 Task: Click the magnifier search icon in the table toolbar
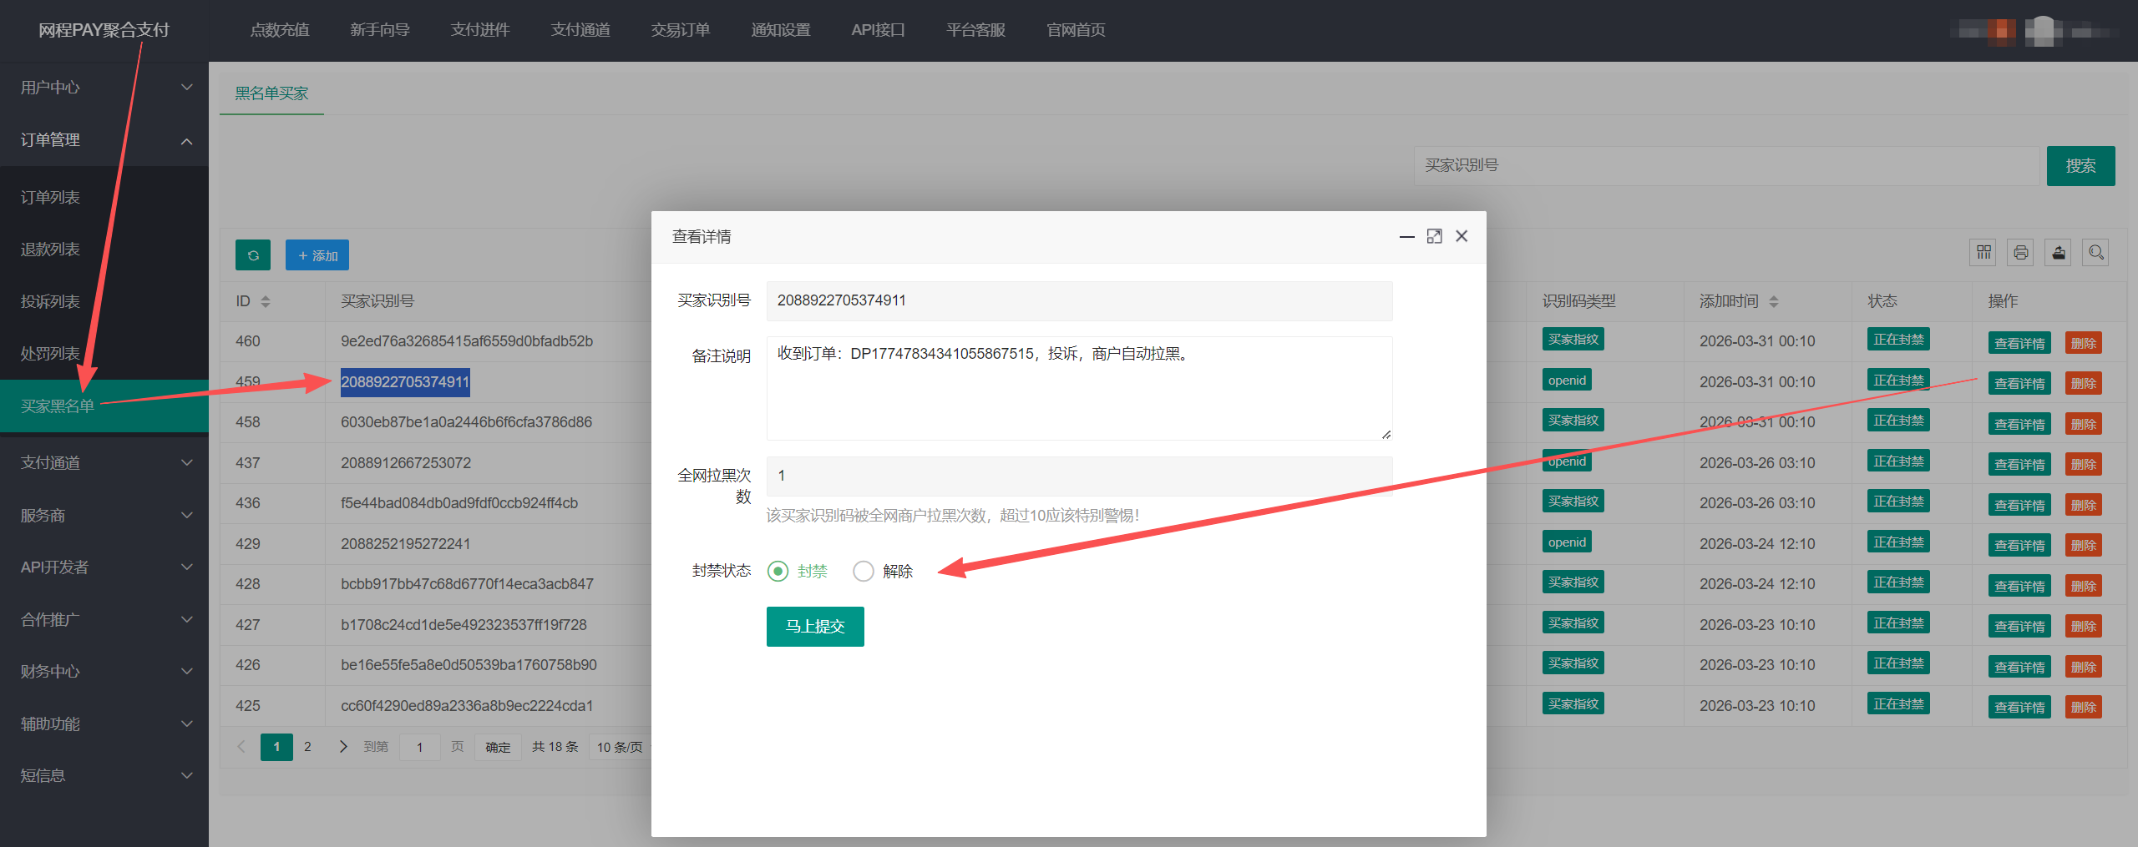coord(2096,252)
